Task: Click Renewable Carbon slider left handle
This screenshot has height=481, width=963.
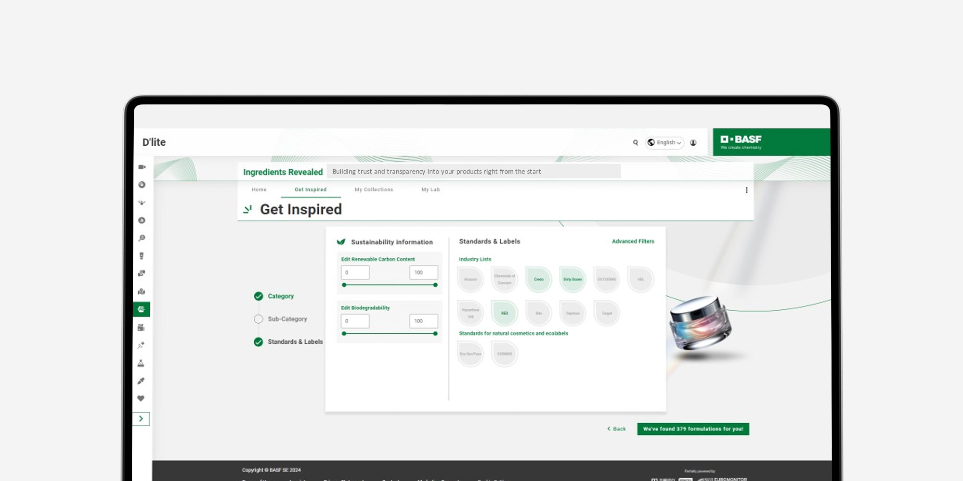Action: (x=344, y=285)
